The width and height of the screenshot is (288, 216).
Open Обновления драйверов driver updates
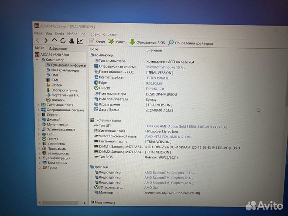tap(190, 43)
